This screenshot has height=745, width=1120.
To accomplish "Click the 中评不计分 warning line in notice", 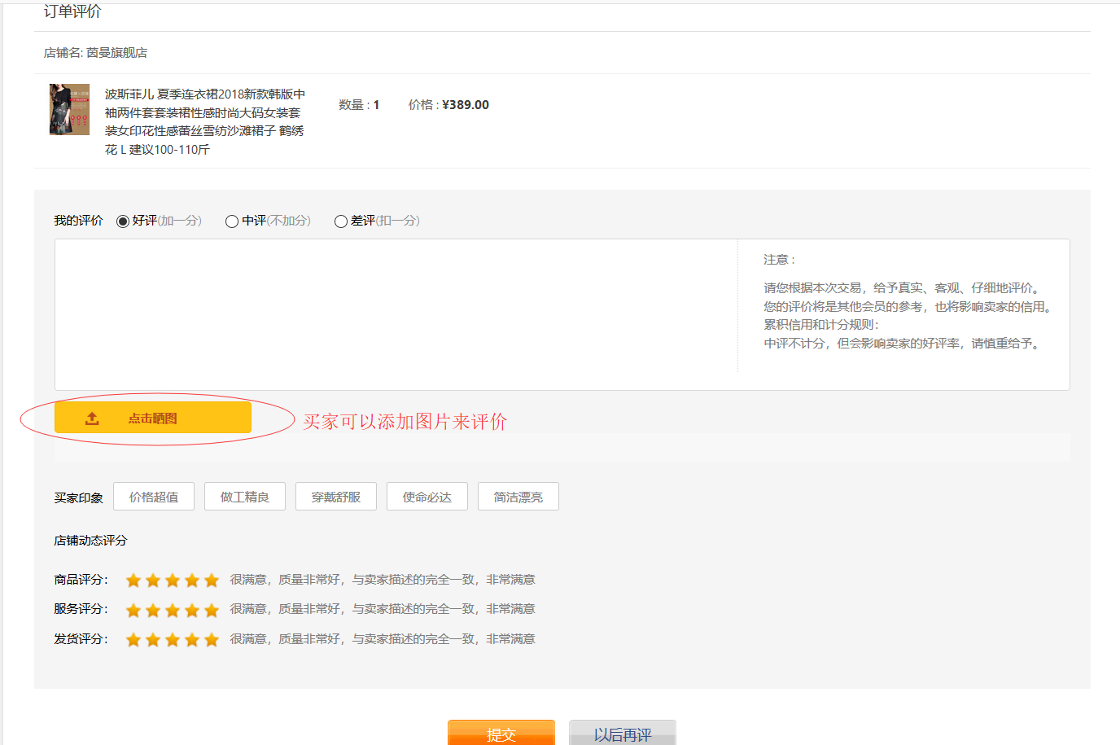I will pos(902,344).
